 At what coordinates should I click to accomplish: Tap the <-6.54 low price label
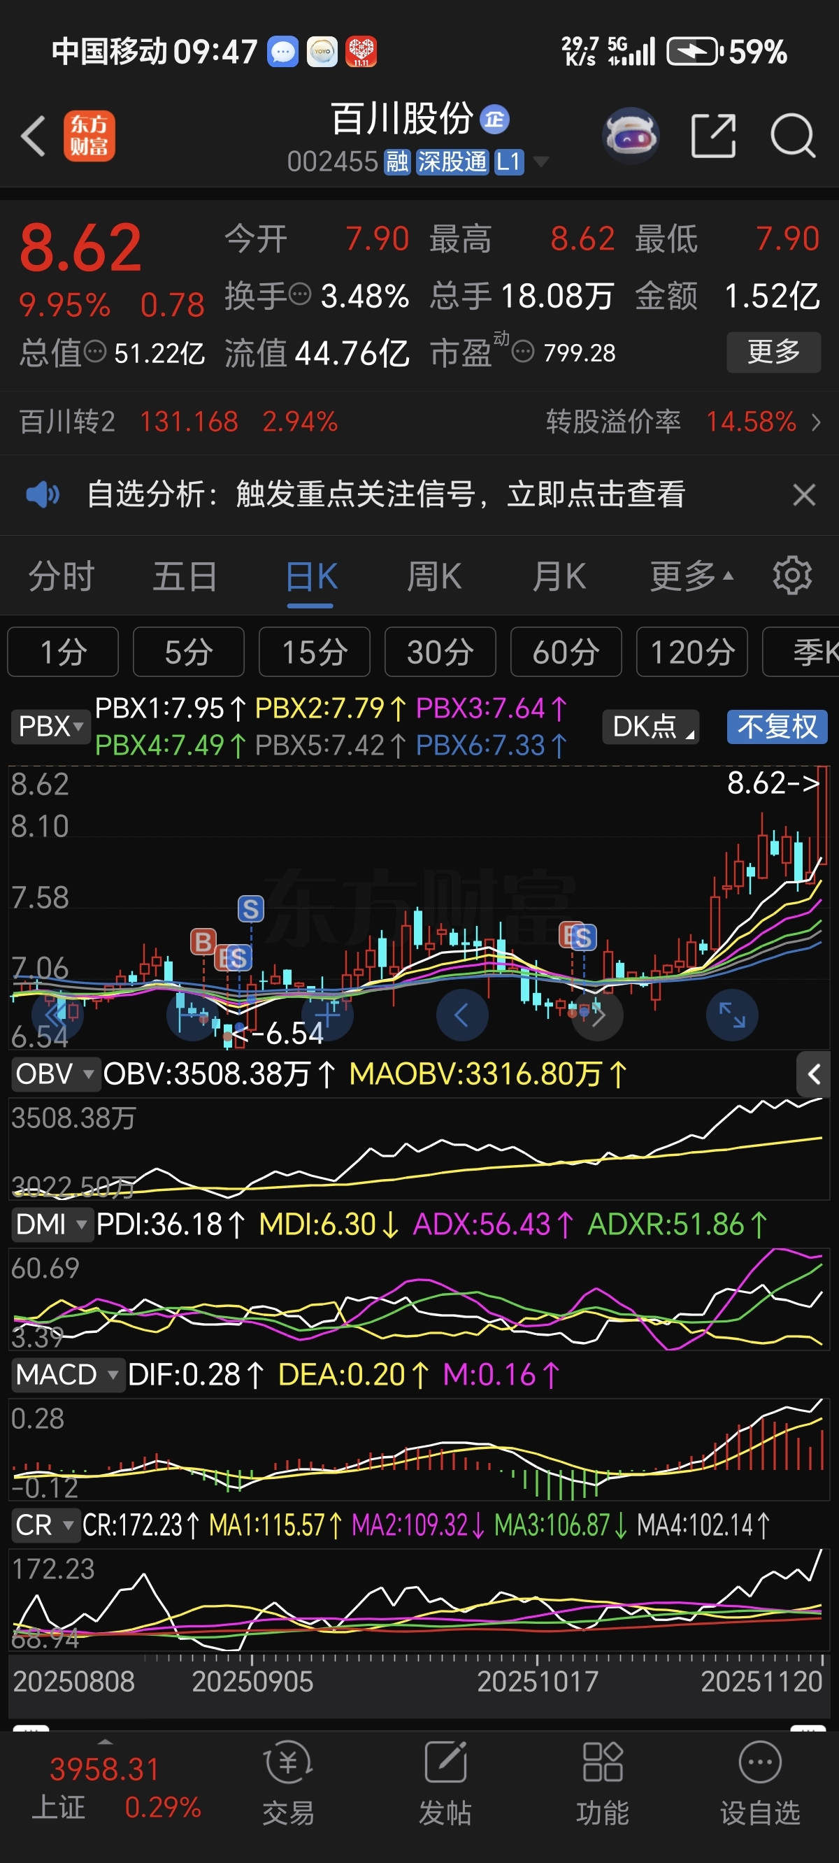click(278, 1034)
